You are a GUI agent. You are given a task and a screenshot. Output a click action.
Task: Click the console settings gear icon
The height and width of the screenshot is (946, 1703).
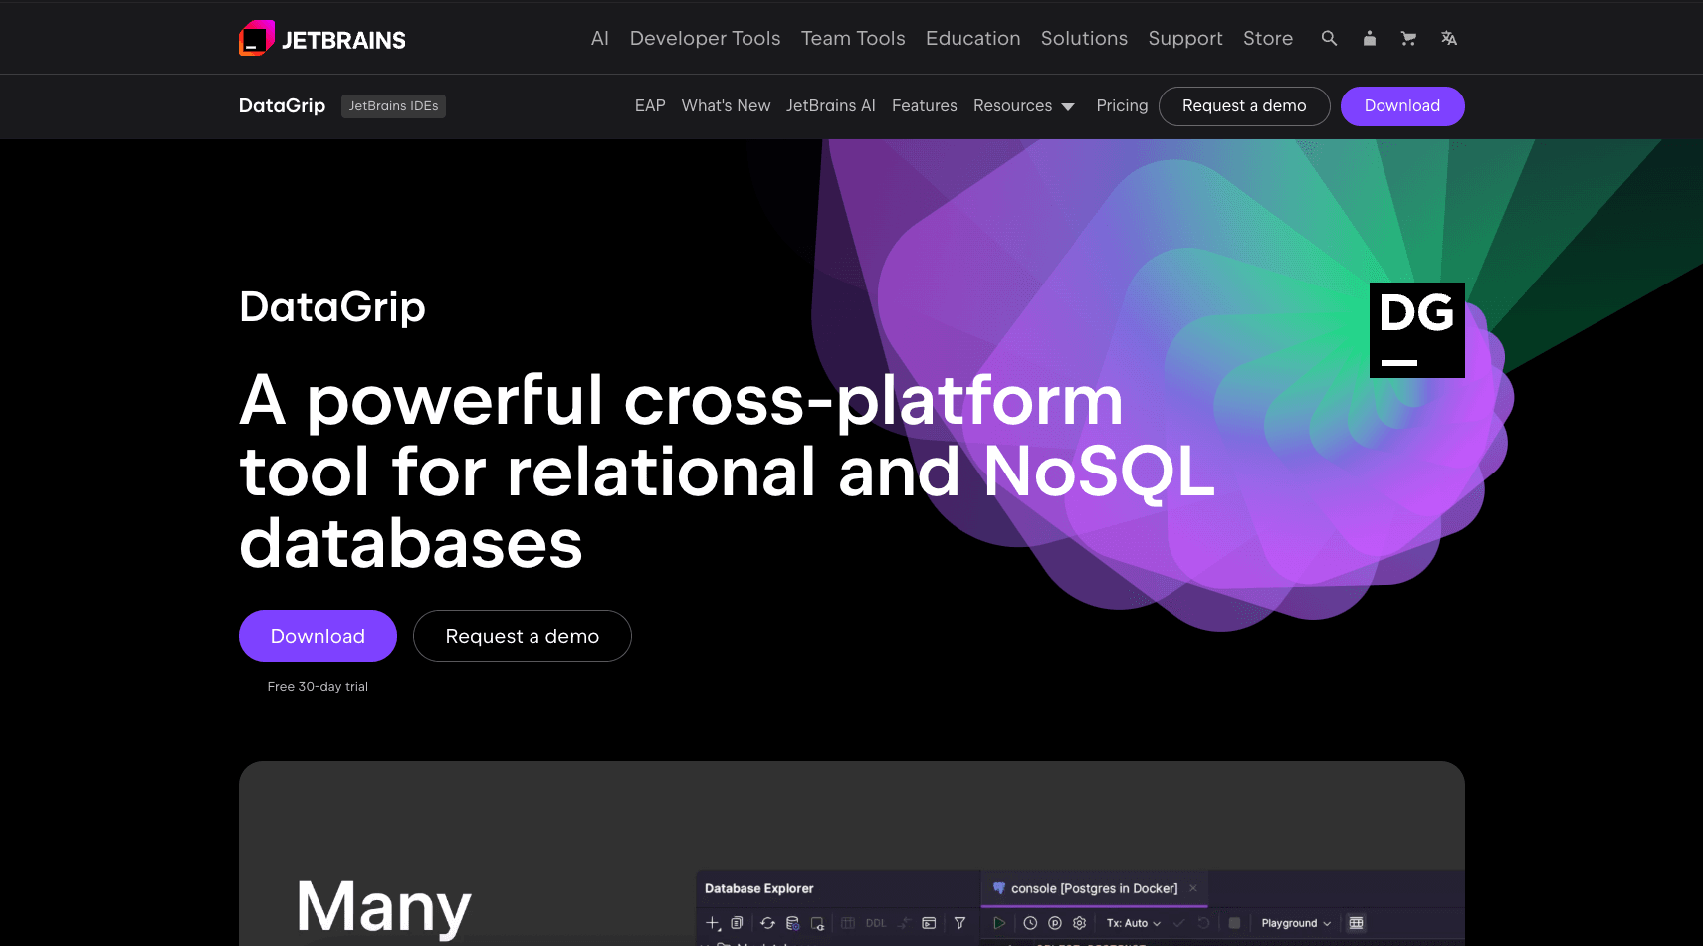[x=1079, y=923]
